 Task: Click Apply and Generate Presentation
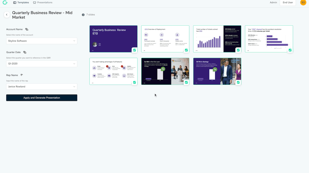(42, 98)
